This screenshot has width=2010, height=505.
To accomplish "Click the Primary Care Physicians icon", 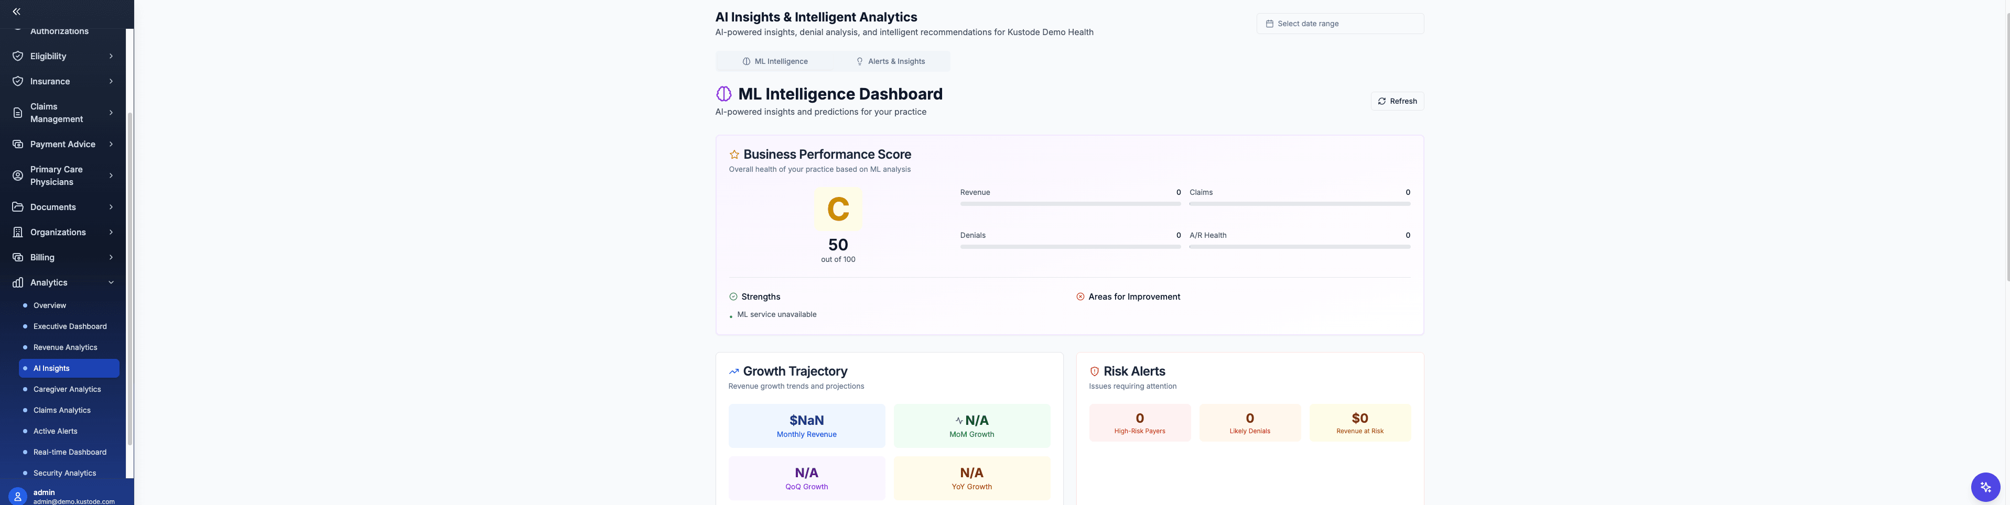I will 17,175.
